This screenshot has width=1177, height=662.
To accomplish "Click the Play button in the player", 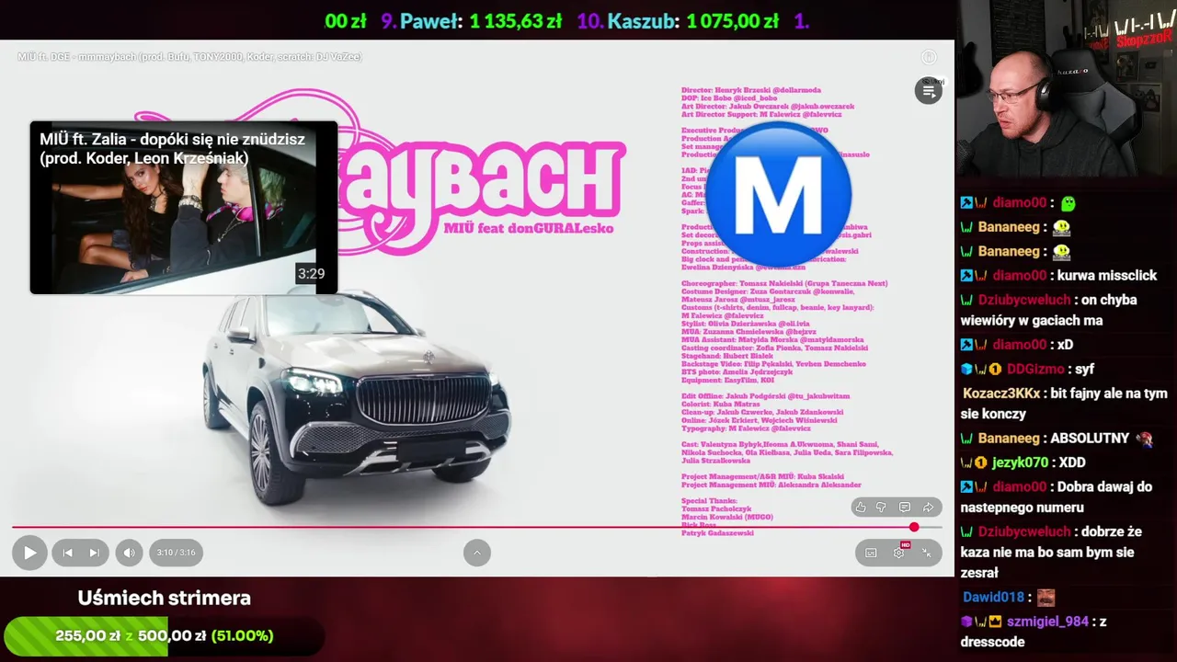I will (x=29, y=553).
